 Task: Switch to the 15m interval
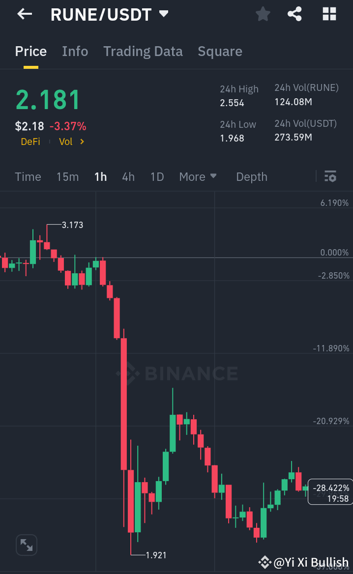coord(67,176)
